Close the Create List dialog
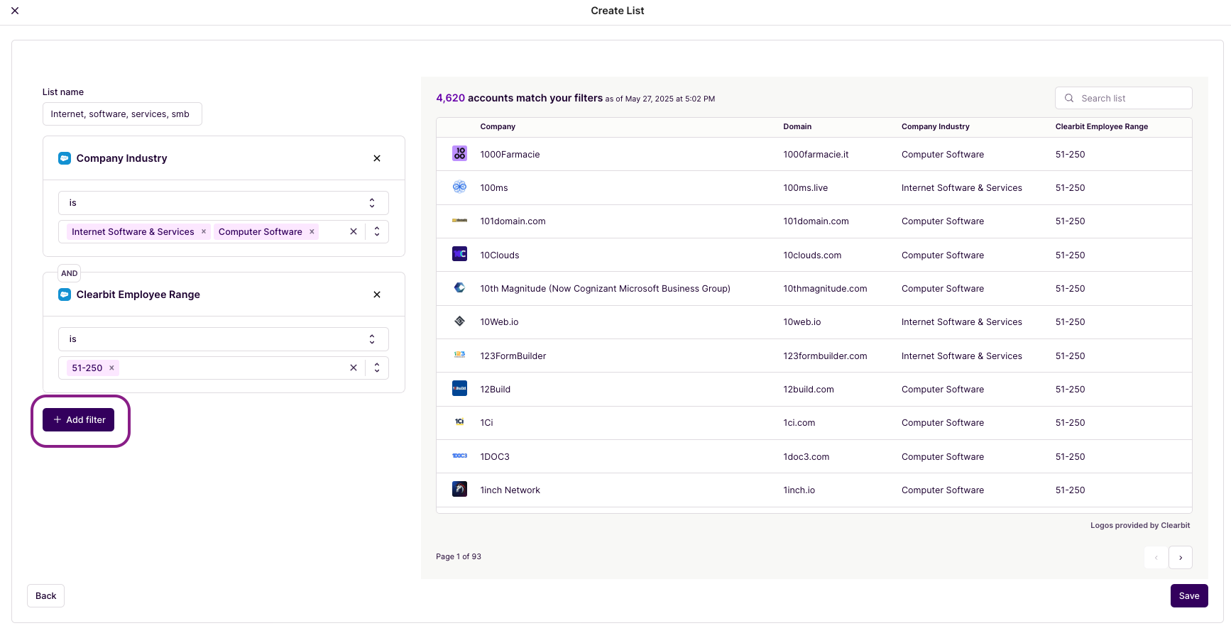 pos(15,11)
